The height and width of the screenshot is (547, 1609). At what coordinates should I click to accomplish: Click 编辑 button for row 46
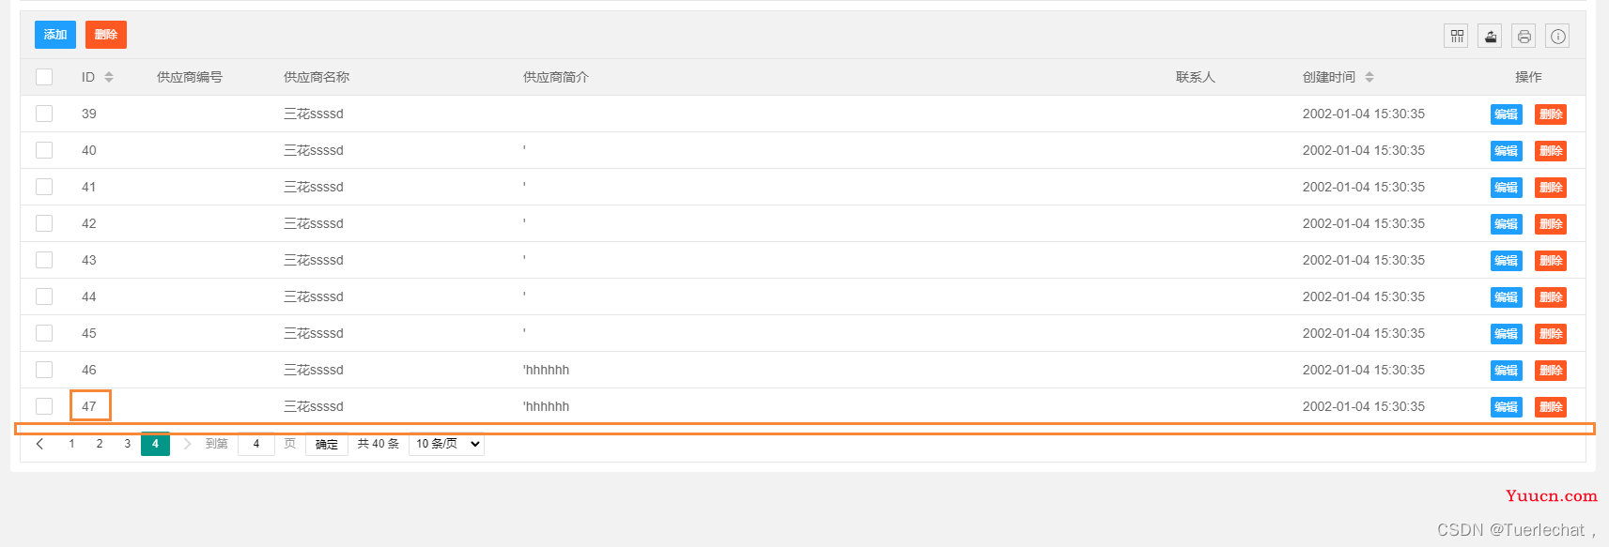(1507, 371)
